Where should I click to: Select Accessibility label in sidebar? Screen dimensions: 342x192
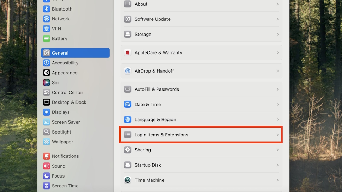pyautogui.click(x=65, y=63)
